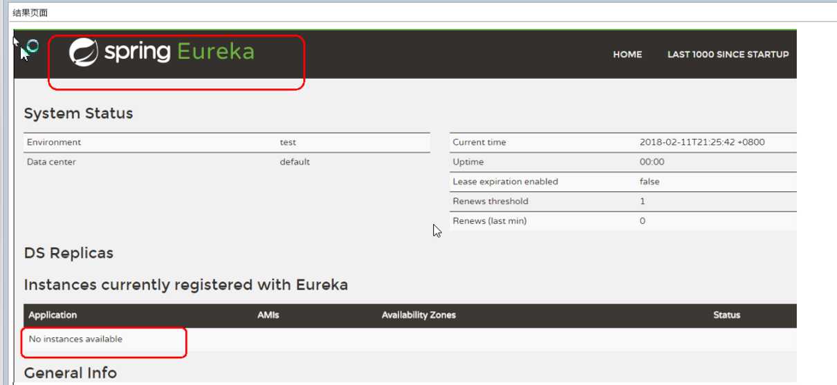Click the Renews (last min) label
Screen dimensions: 837x385
tap(489, 221)
